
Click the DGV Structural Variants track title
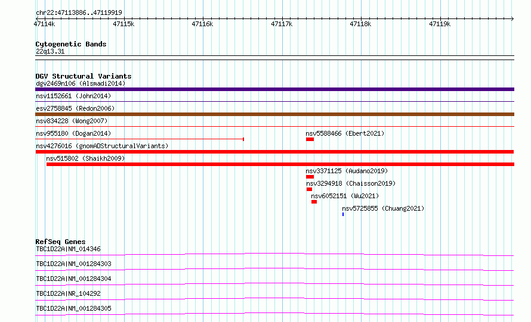84,76
